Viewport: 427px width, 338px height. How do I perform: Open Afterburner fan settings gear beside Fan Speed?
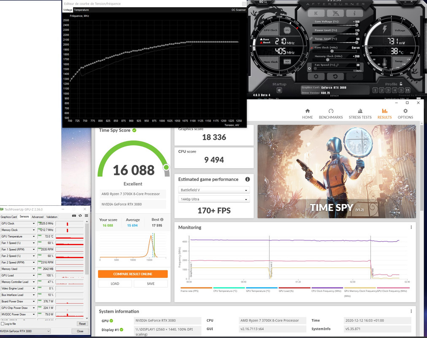(309, 68)
